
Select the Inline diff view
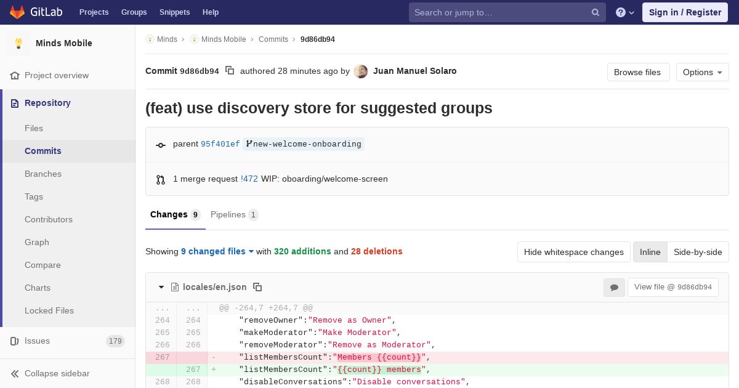(x=650, y=252)
